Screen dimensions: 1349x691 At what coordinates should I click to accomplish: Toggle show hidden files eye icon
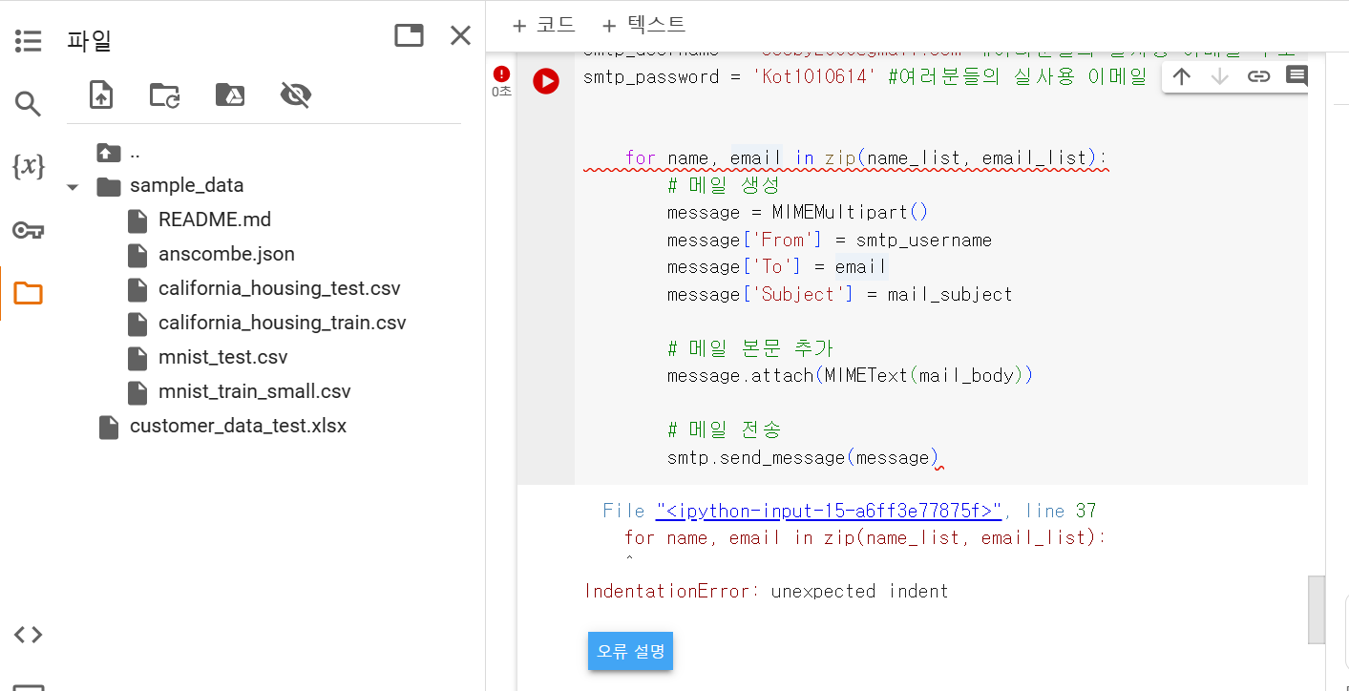click(296, 94)
